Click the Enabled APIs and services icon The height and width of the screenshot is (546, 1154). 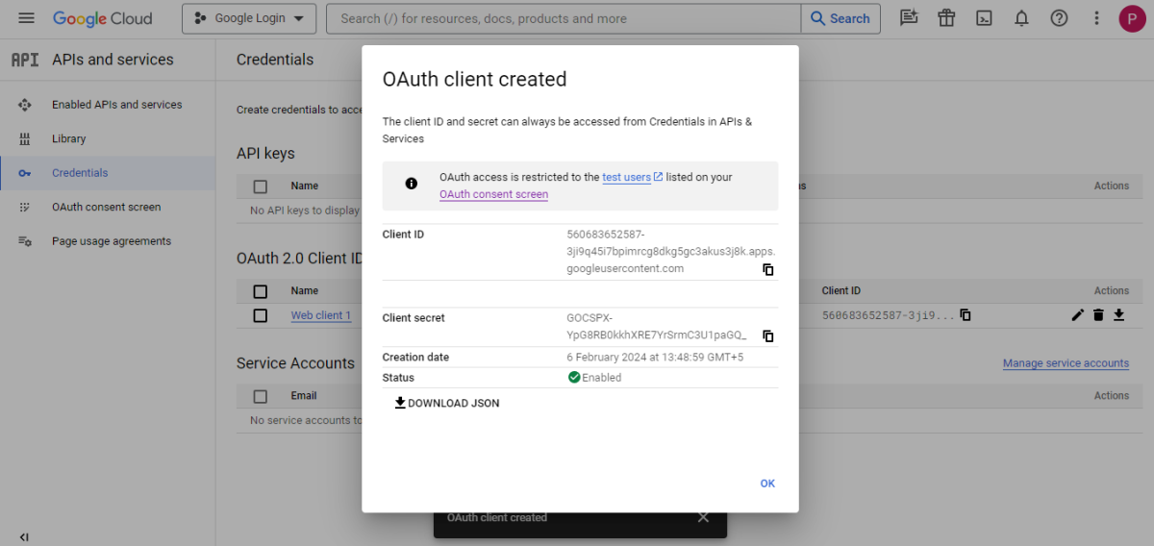[x=25, y=105]
